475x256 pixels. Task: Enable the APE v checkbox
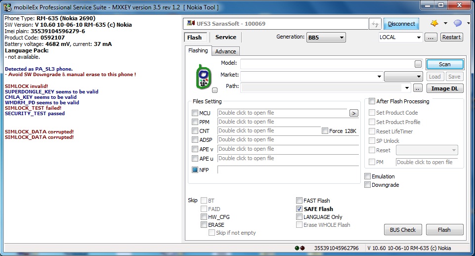(x=195, y=149)
